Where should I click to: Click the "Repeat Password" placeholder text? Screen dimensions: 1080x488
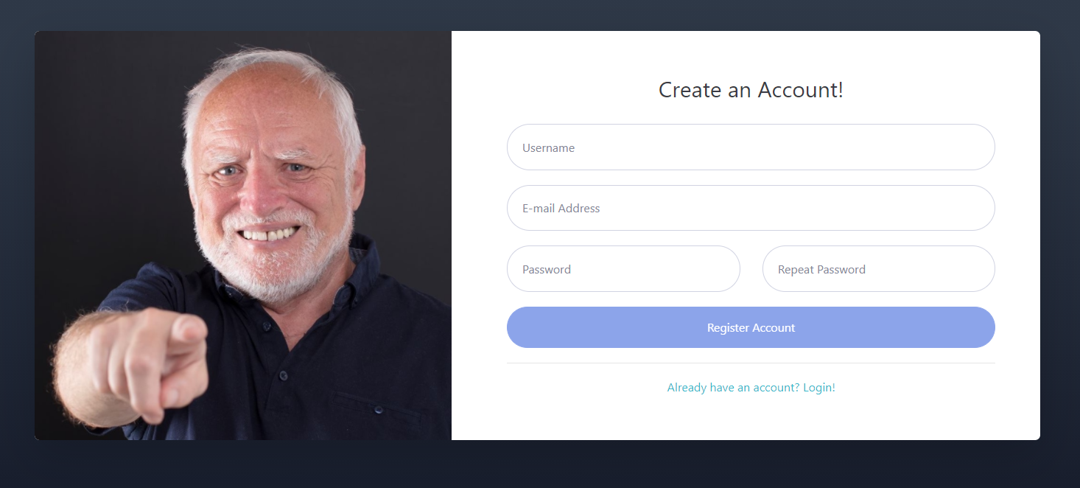pos(821,270)
